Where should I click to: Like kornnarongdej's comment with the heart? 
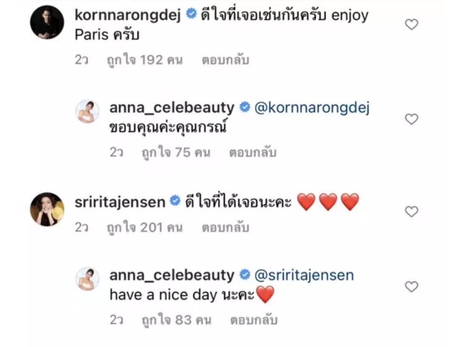(x=411, y=25)
